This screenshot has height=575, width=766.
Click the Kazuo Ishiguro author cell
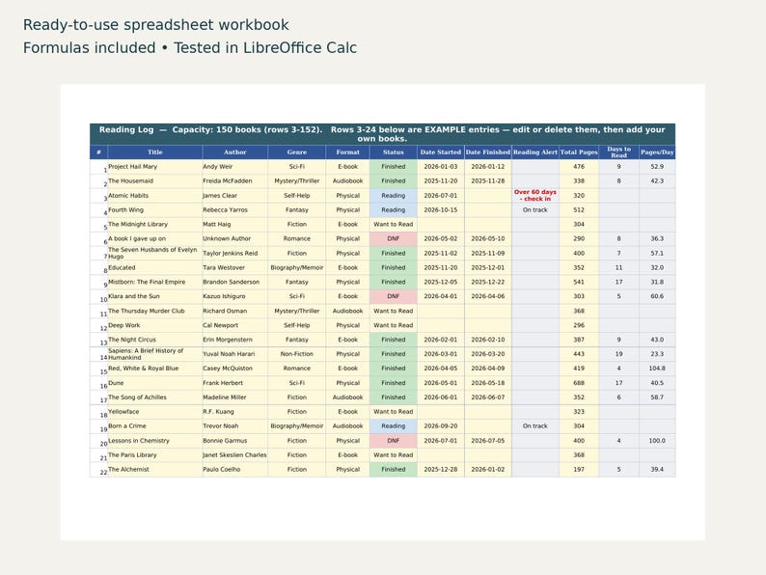pyautogui.click(x=235, y=296)
